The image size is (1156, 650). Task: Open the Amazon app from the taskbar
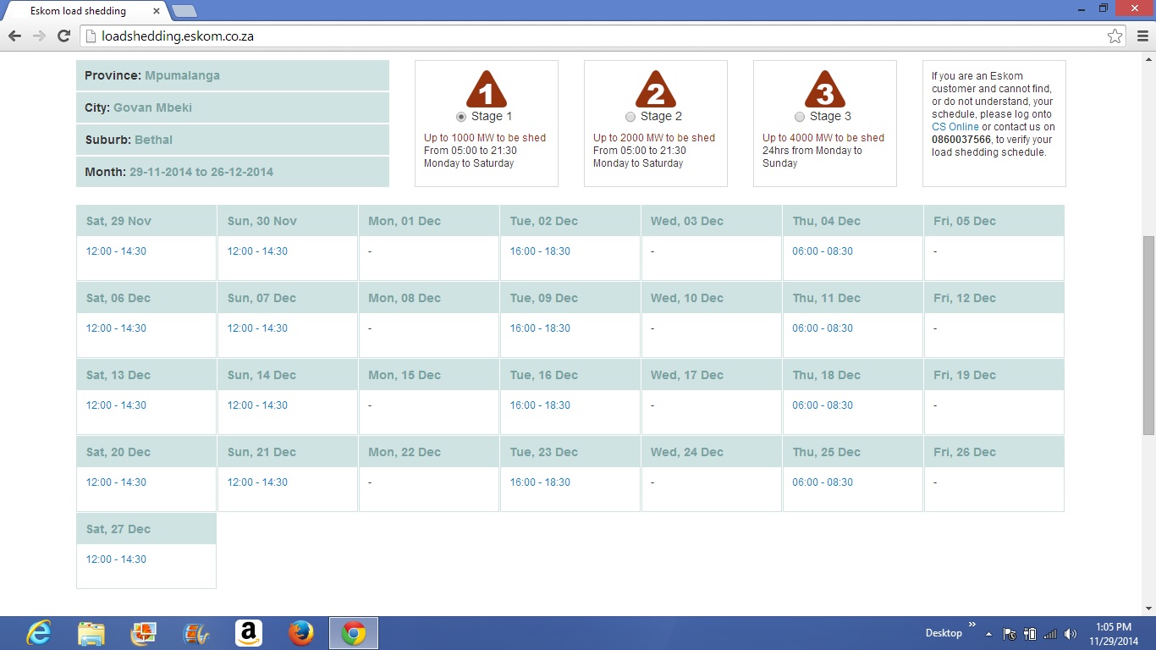249,633
